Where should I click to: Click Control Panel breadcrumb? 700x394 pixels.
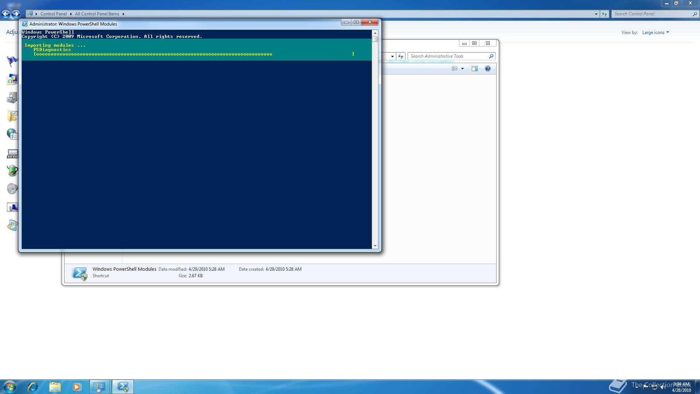pos(53,14)
